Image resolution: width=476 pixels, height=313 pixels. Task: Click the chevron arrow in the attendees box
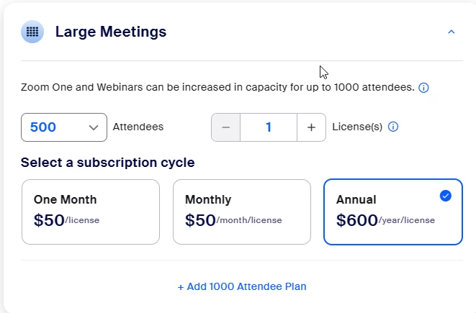(x=94, y=127)
